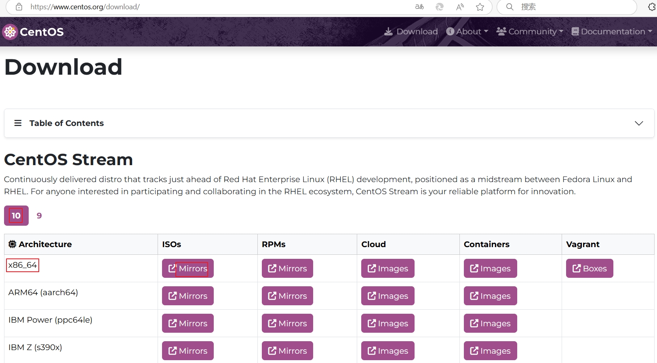
Task: Open Cloud Images for x86_64
Action: (388, 269)
